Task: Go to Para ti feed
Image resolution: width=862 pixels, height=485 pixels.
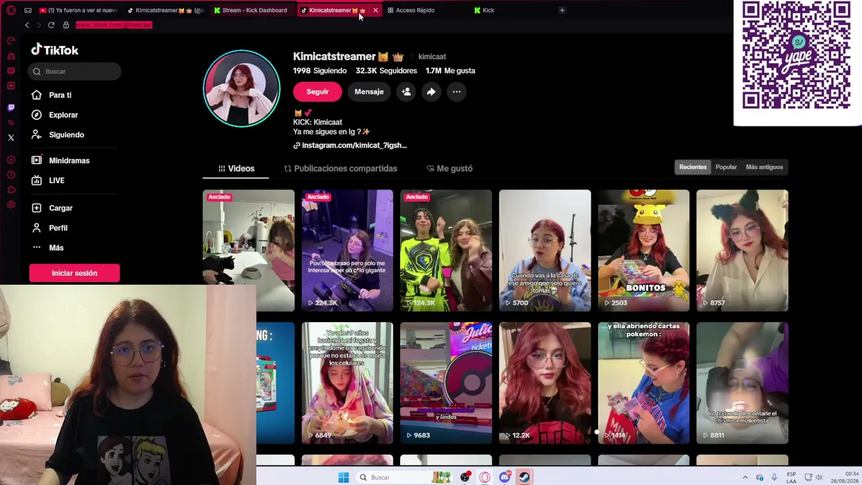Action: 60,95
